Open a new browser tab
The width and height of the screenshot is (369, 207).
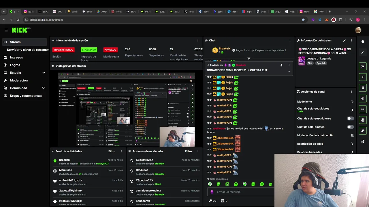(x=330, y=11)
